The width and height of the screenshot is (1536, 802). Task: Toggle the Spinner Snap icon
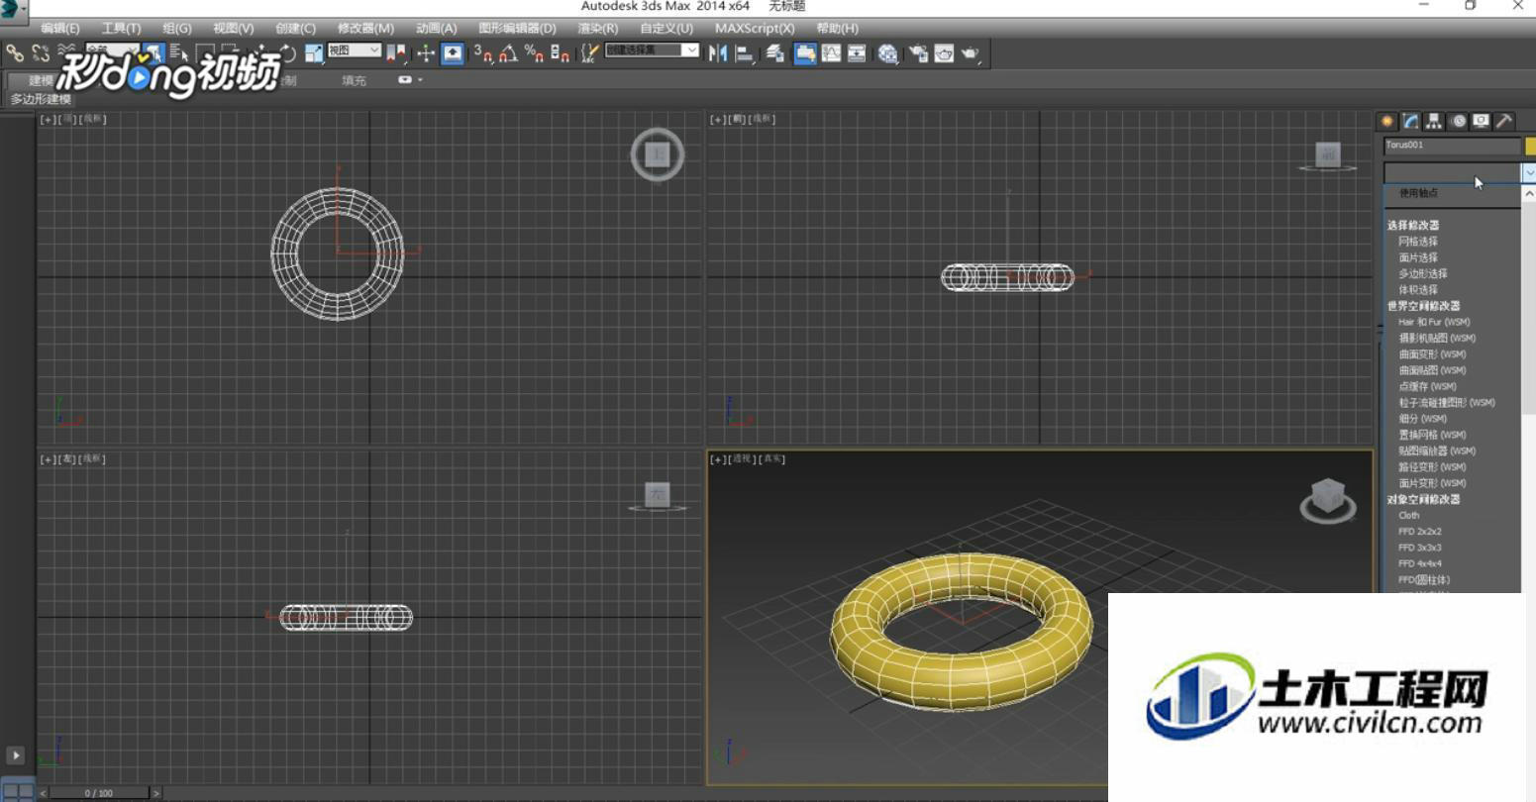click(560, 53)
